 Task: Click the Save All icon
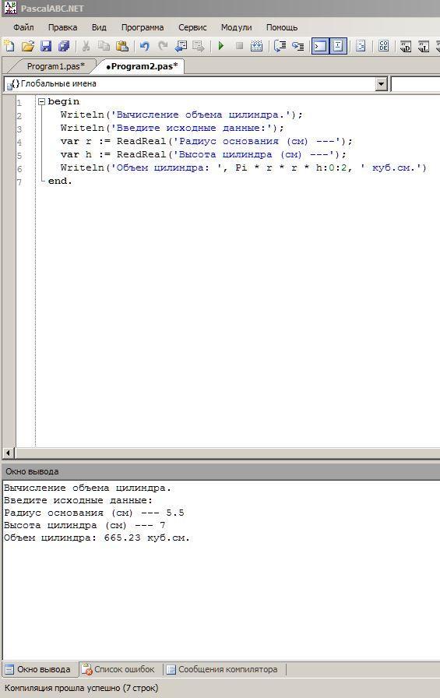(64, 46)
